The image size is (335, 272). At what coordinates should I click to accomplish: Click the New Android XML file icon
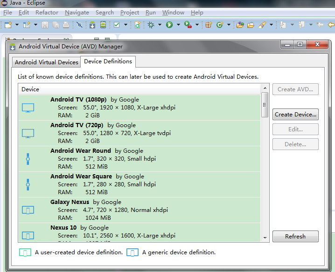click(x=138, y=25)
